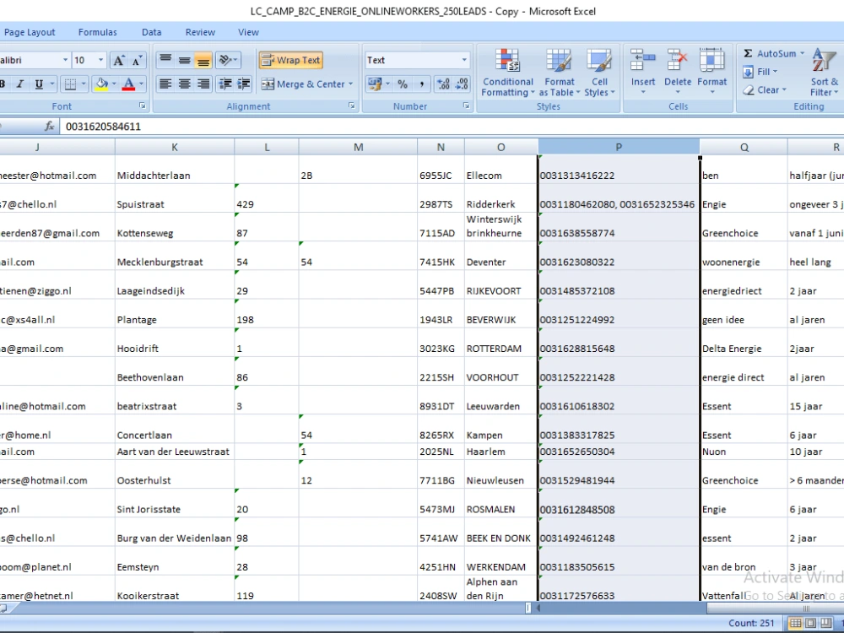Click the Increase Font Size icon
Screen dimensions: 844x633
[x=118, y=60]
